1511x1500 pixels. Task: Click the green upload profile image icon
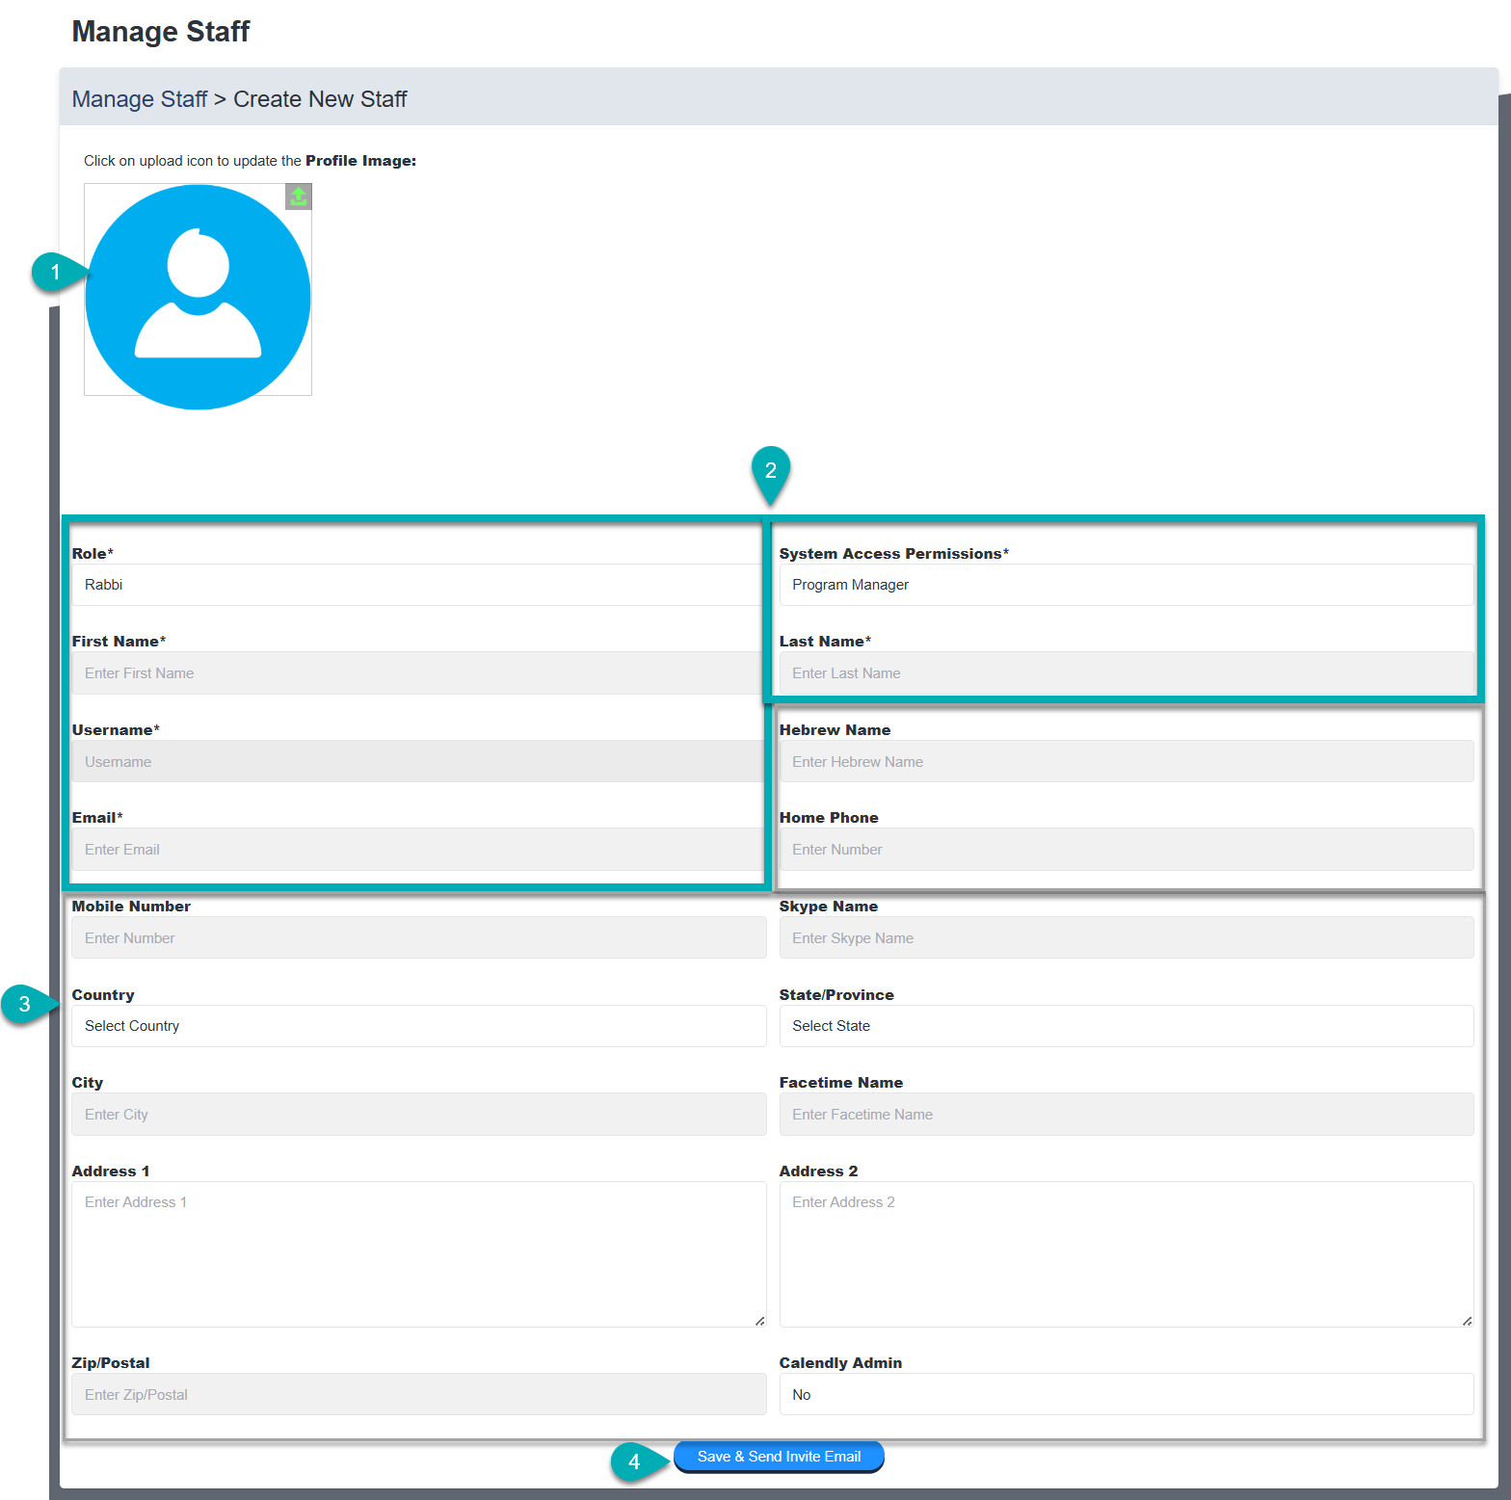[299, 197]
